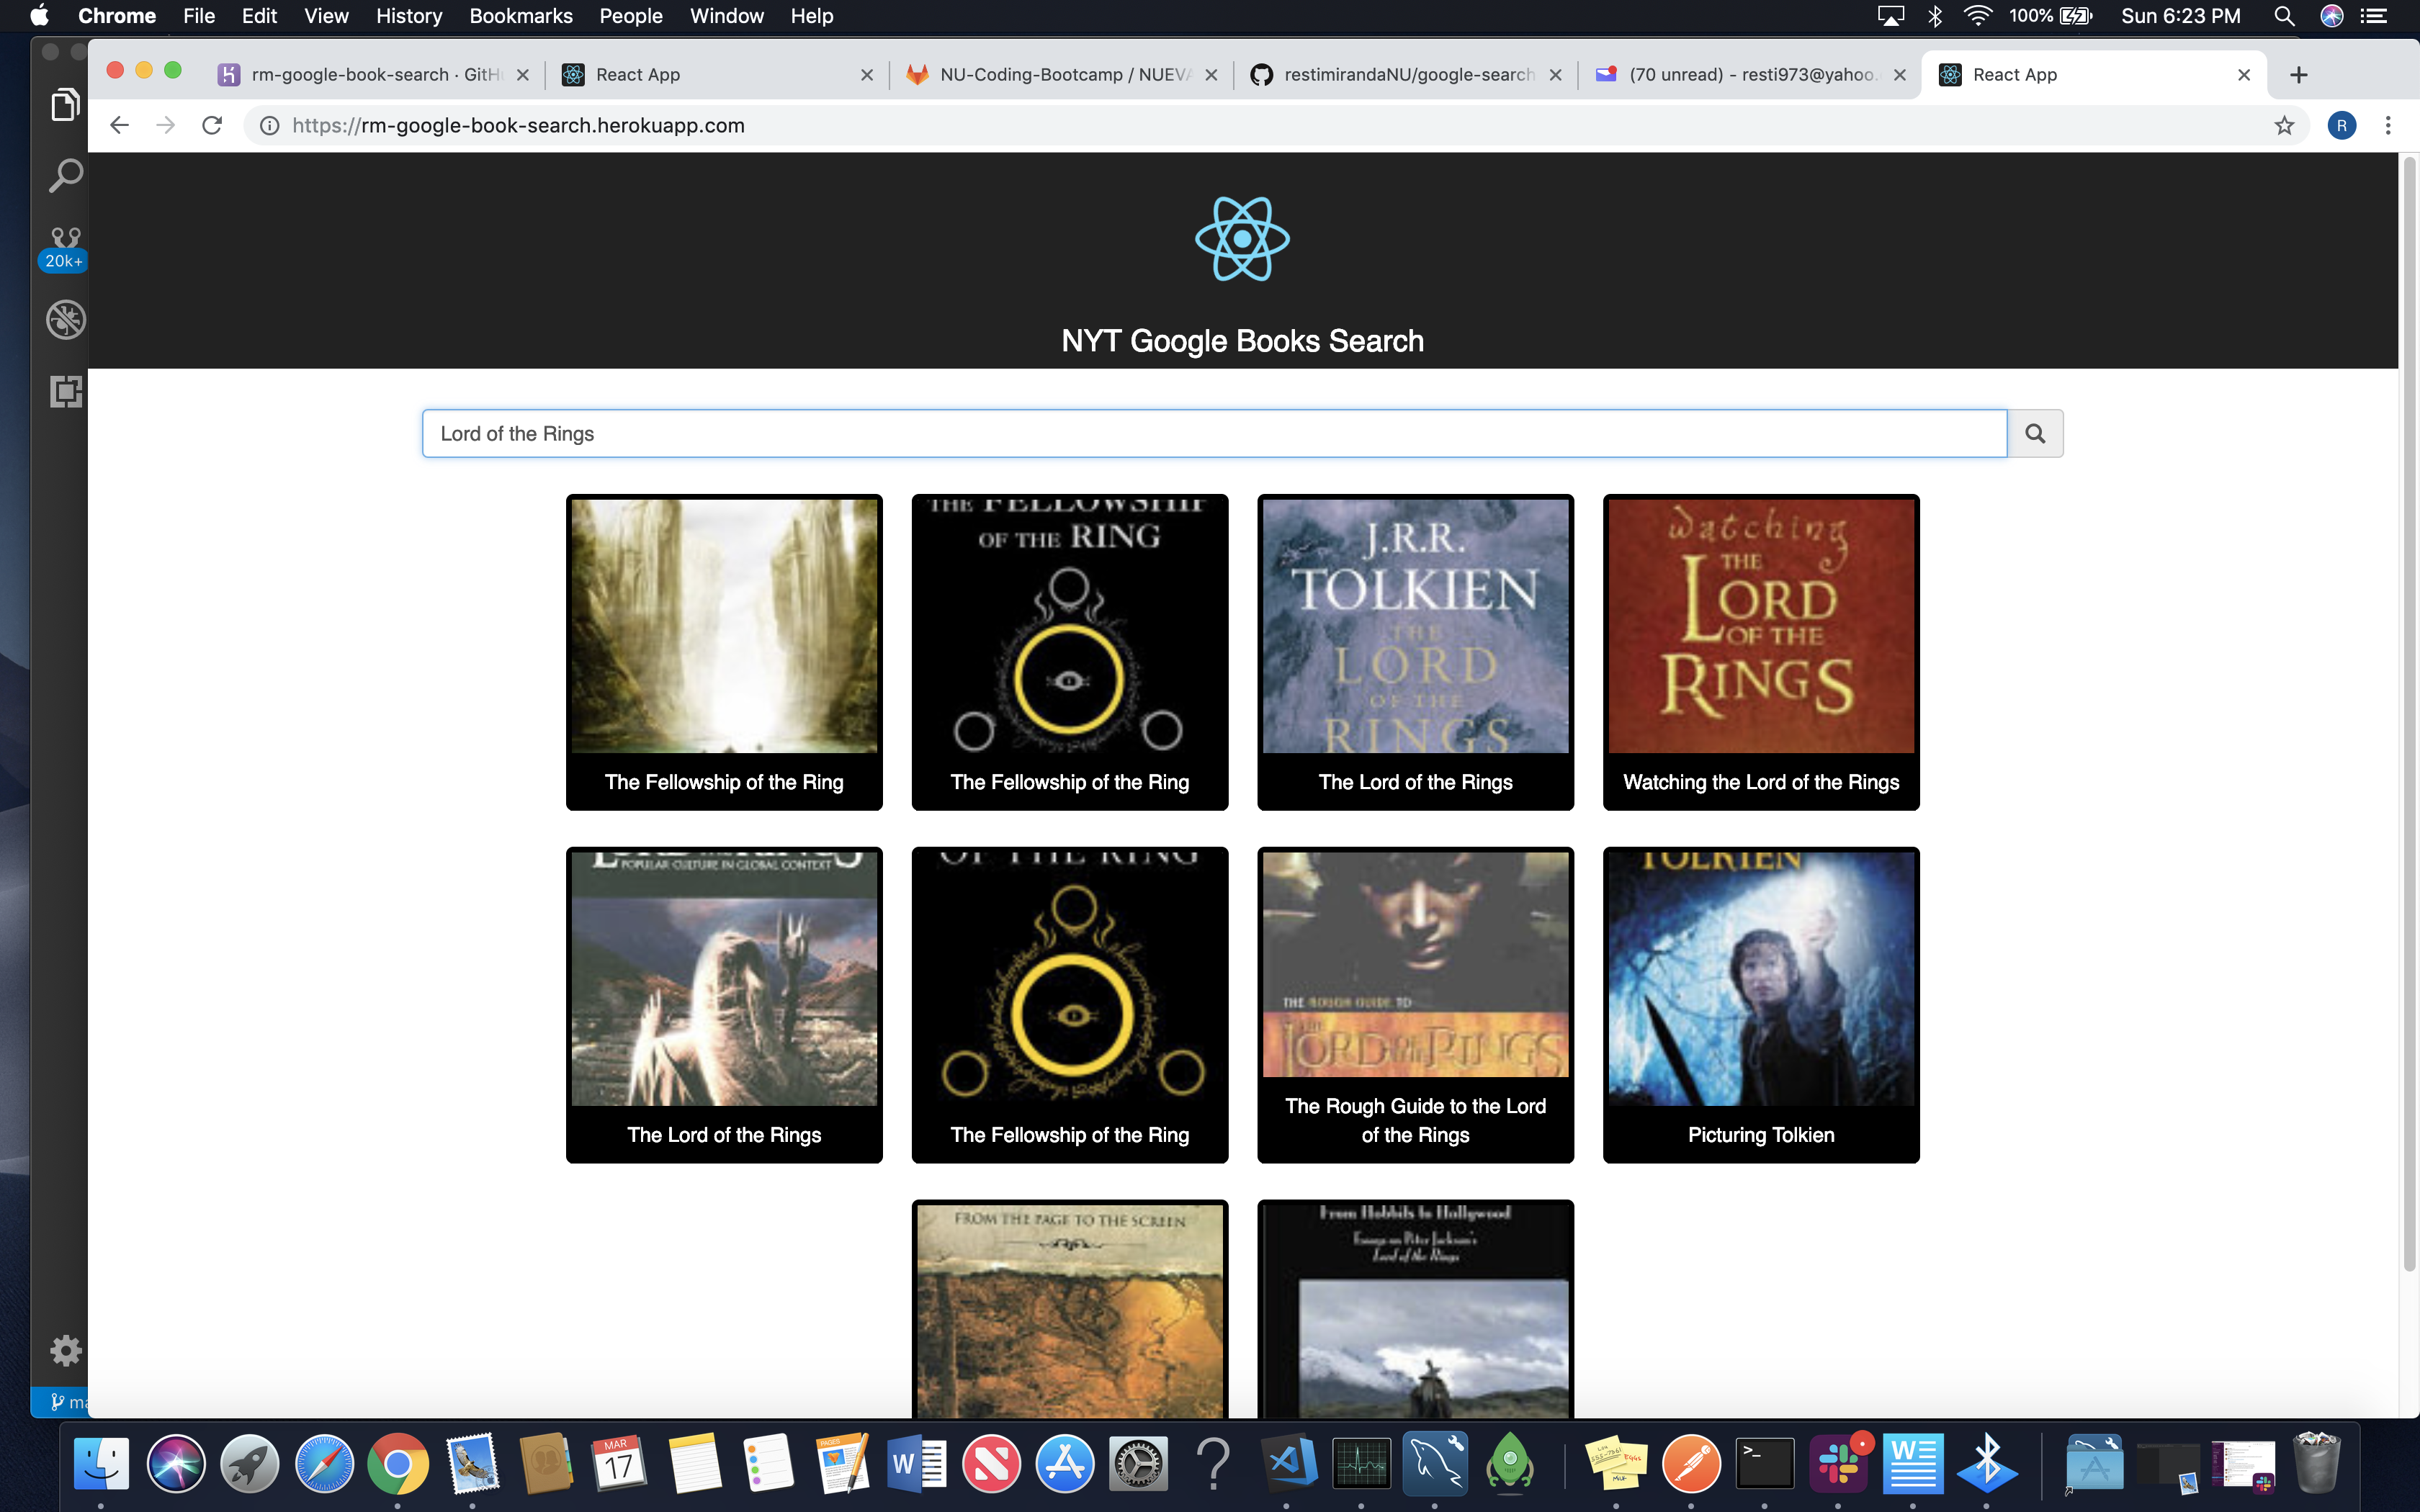Open the History menu
The image size is (2420, 1512).
click(x=409, y=16)
